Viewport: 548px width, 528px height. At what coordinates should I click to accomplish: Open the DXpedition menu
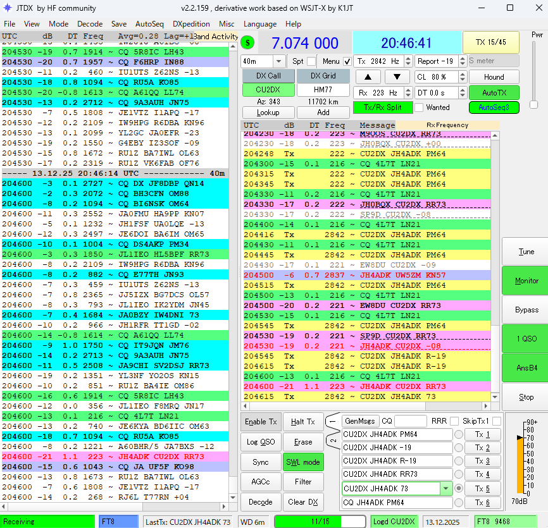coord(193,24)
